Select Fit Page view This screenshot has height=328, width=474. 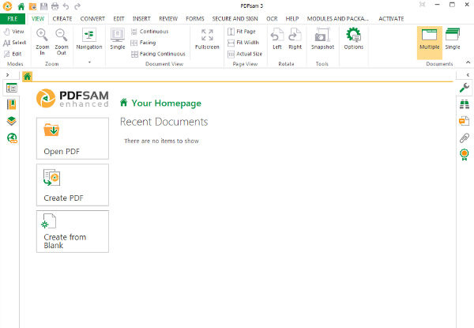[242, 32]
